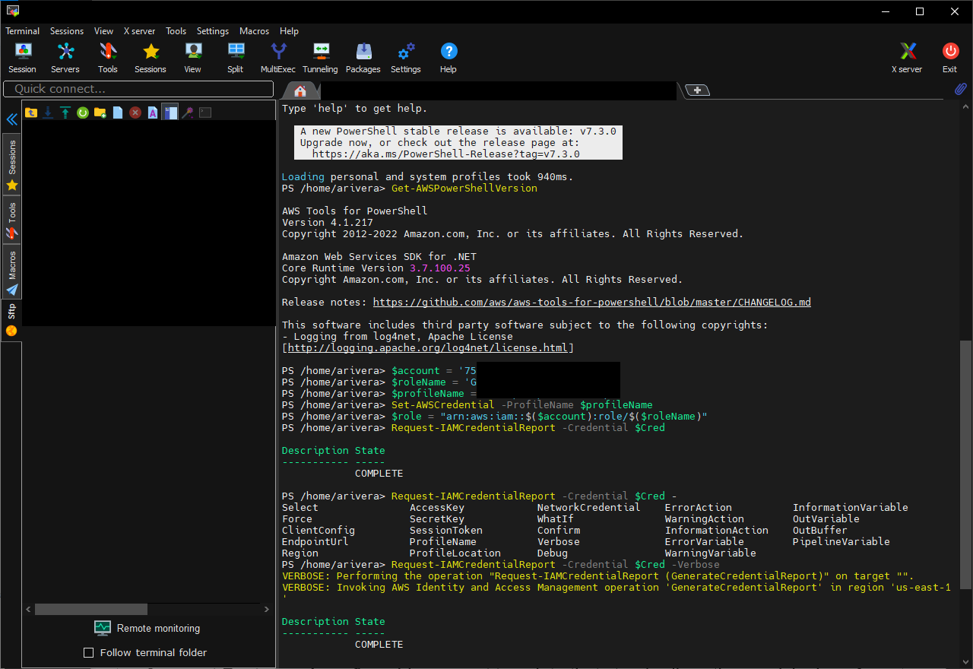
Task: Click the paperclip attachment icon
Action: [x=960, y=90]
